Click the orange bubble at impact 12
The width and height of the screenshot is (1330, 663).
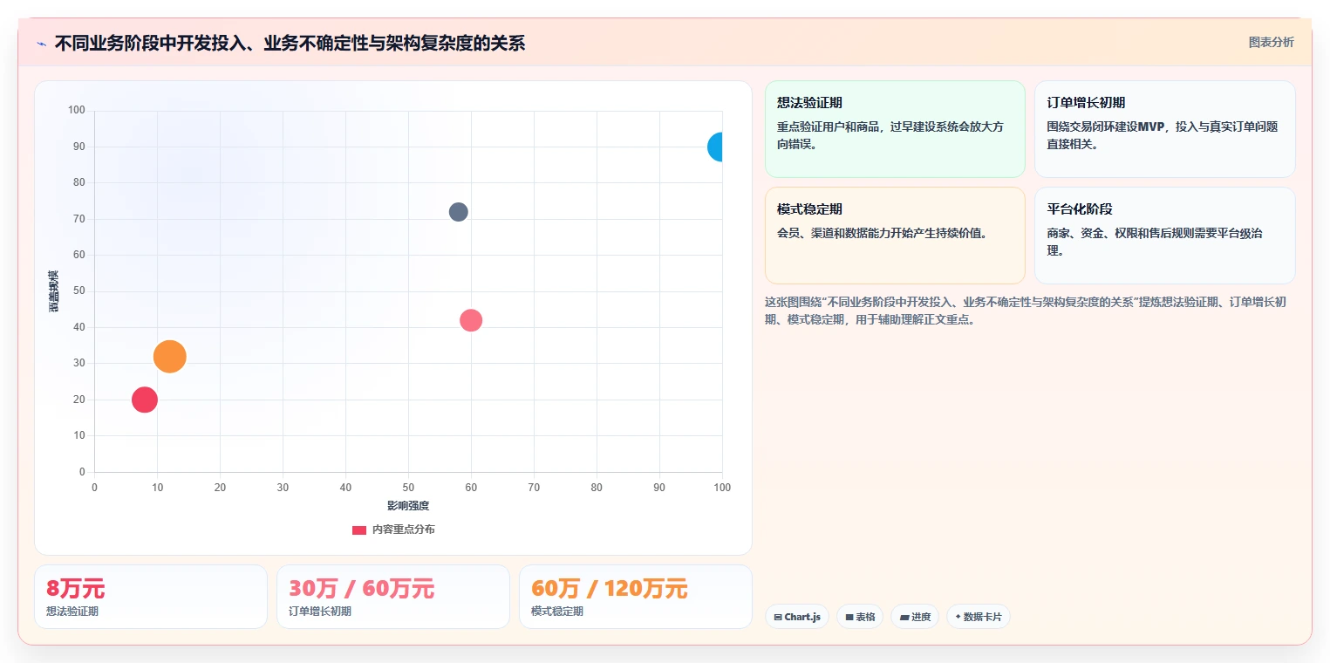click(x=169, y=356)
